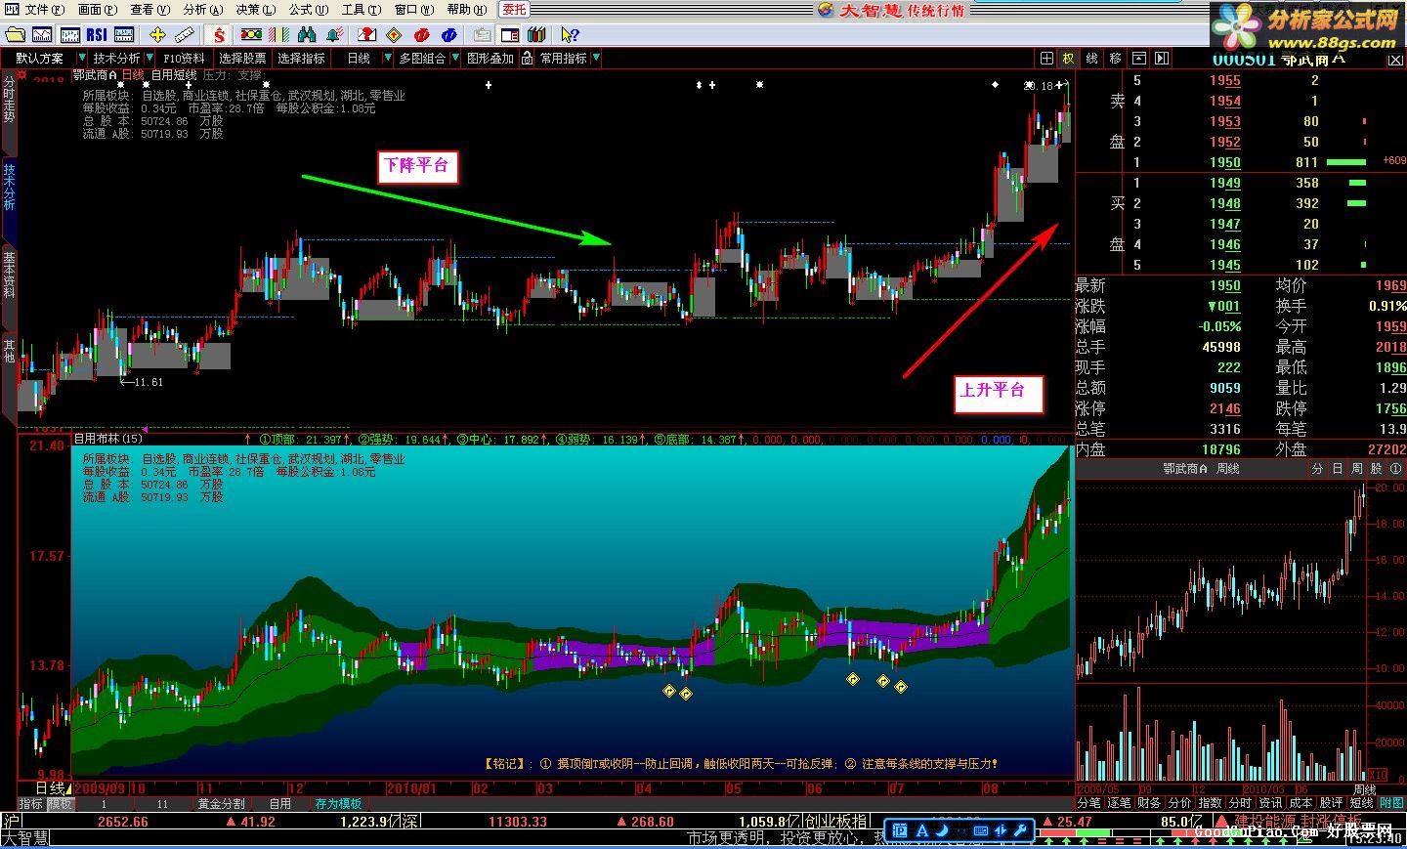Click the F10资料 button
This screenshot has width=1407, height=849.
184,59
